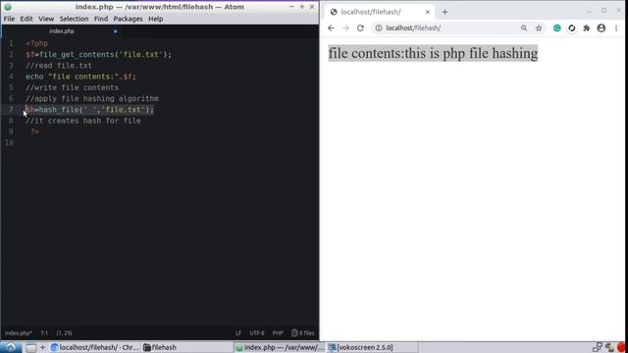Click the red recording indicator in tray
This screenshot has height=353, width=628.
[x=621, y=347]
